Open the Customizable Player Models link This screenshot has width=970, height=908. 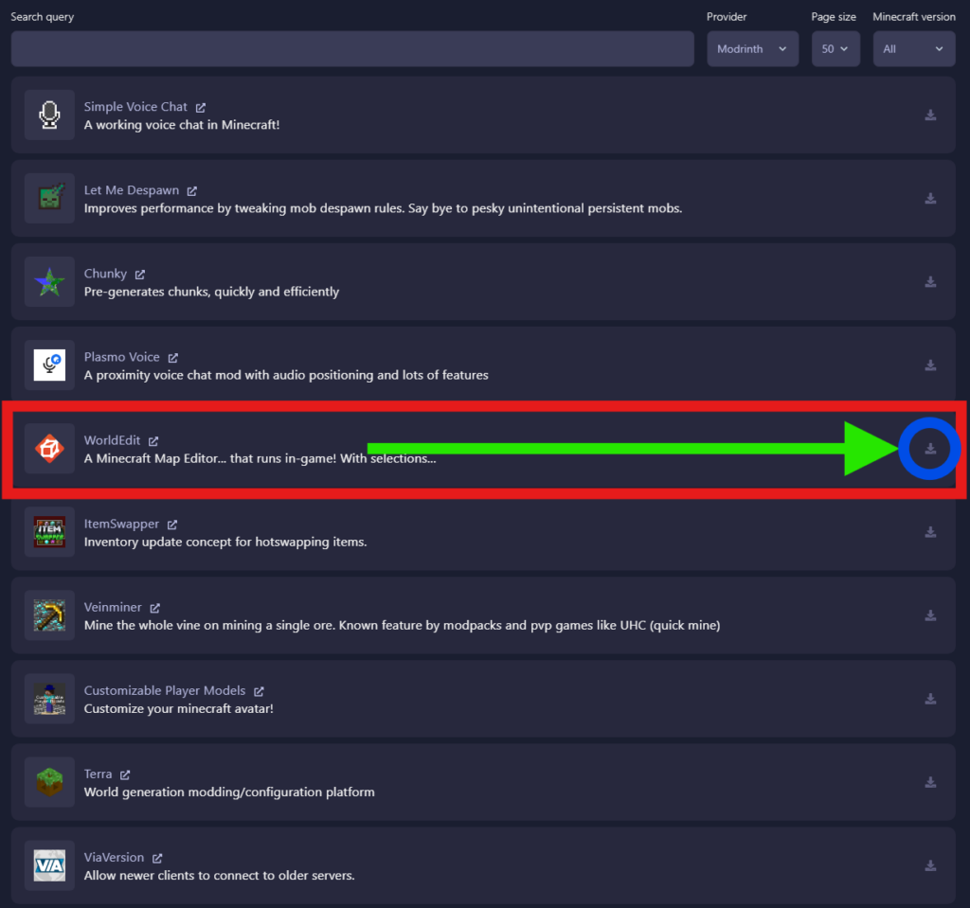pos(164,691)
